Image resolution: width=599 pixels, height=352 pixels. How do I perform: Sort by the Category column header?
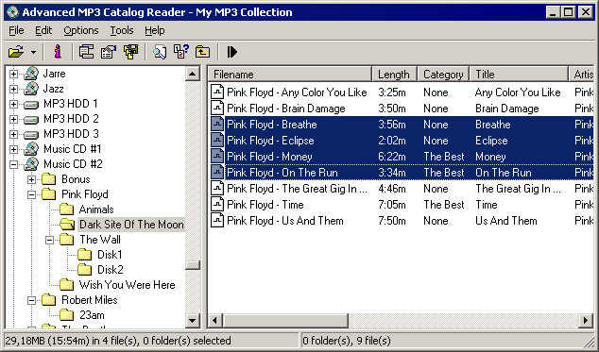[x=443, y=74]
